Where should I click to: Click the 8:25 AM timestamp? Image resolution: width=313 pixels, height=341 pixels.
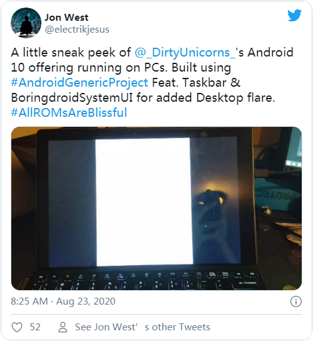coord(30,301)
